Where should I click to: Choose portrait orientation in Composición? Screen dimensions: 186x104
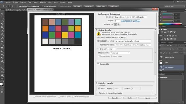[116, 24]
